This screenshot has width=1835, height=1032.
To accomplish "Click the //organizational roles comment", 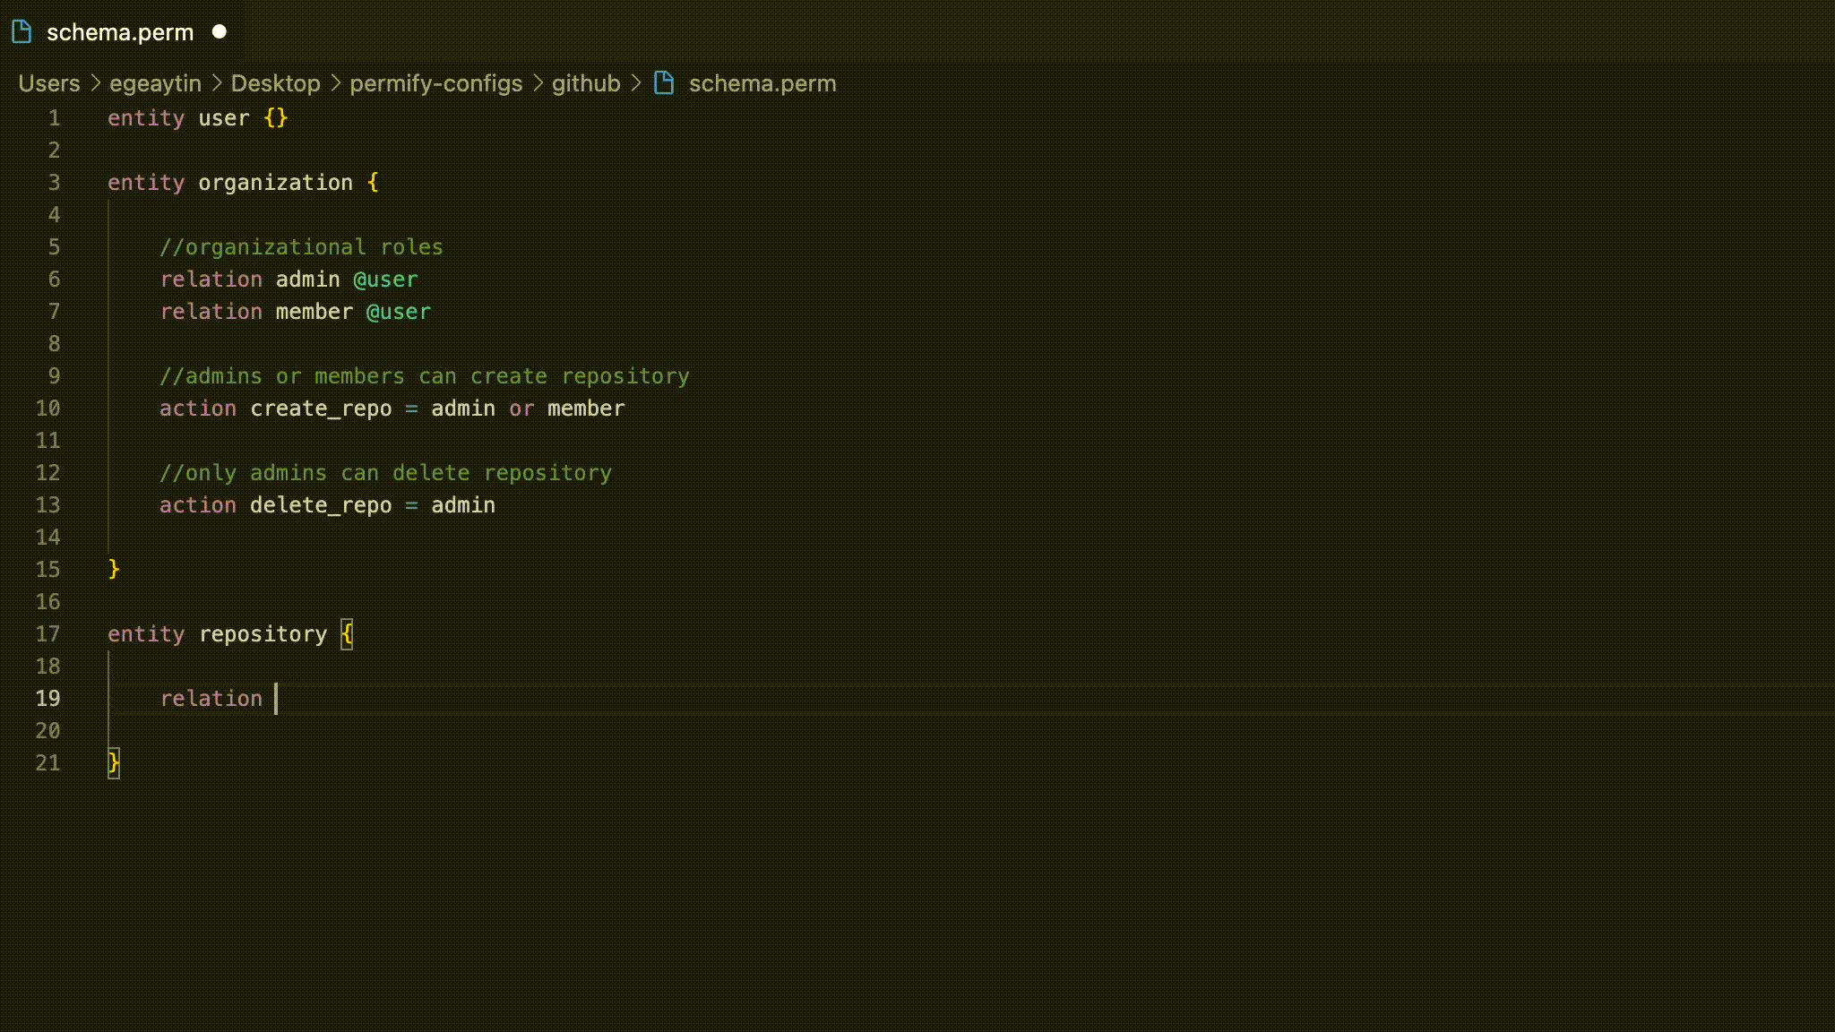I will (301, 247).
